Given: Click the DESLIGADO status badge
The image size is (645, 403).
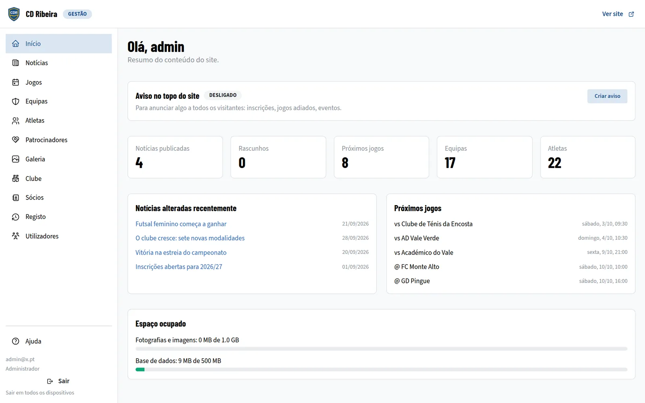Looking at the screenshot, I should [x=223, y=95].
